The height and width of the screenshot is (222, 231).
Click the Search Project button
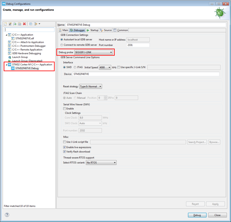pyautogui.click(x=197, y=142)
